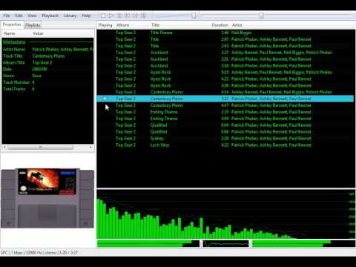
Task: Open the Help menu
Action: (86, 16)
